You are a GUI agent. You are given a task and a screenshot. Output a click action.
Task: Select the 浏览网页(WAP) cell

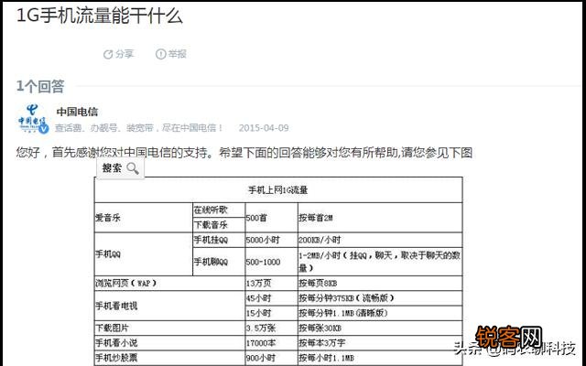pyautogui.click(x=169, y=284)
